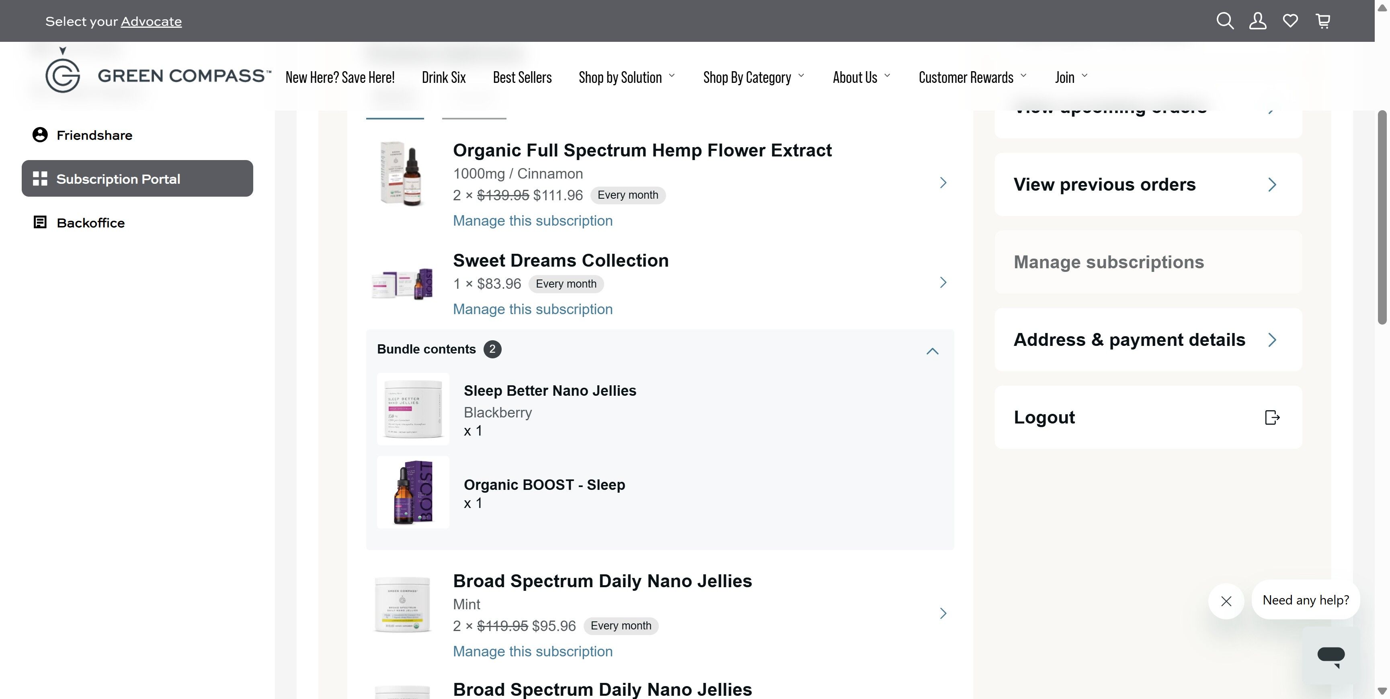This screenshot has height=699, width=1390.
Task: Click the Bundle contents count badge
Action: tap(492, 349)
